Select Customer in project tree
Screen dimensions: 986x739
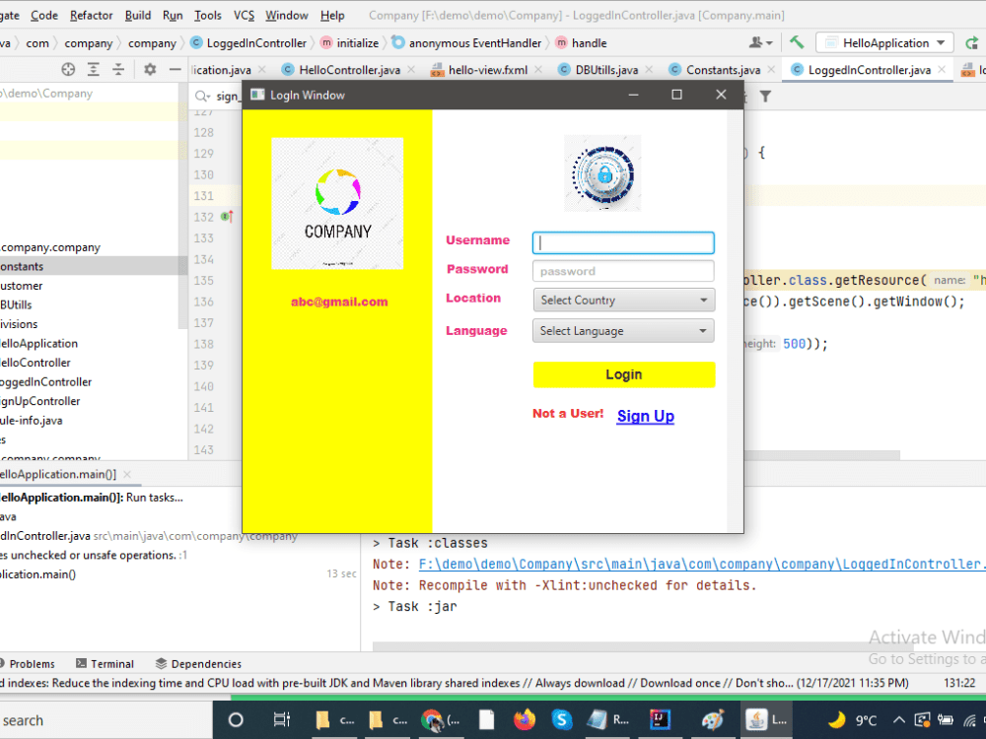22,286
